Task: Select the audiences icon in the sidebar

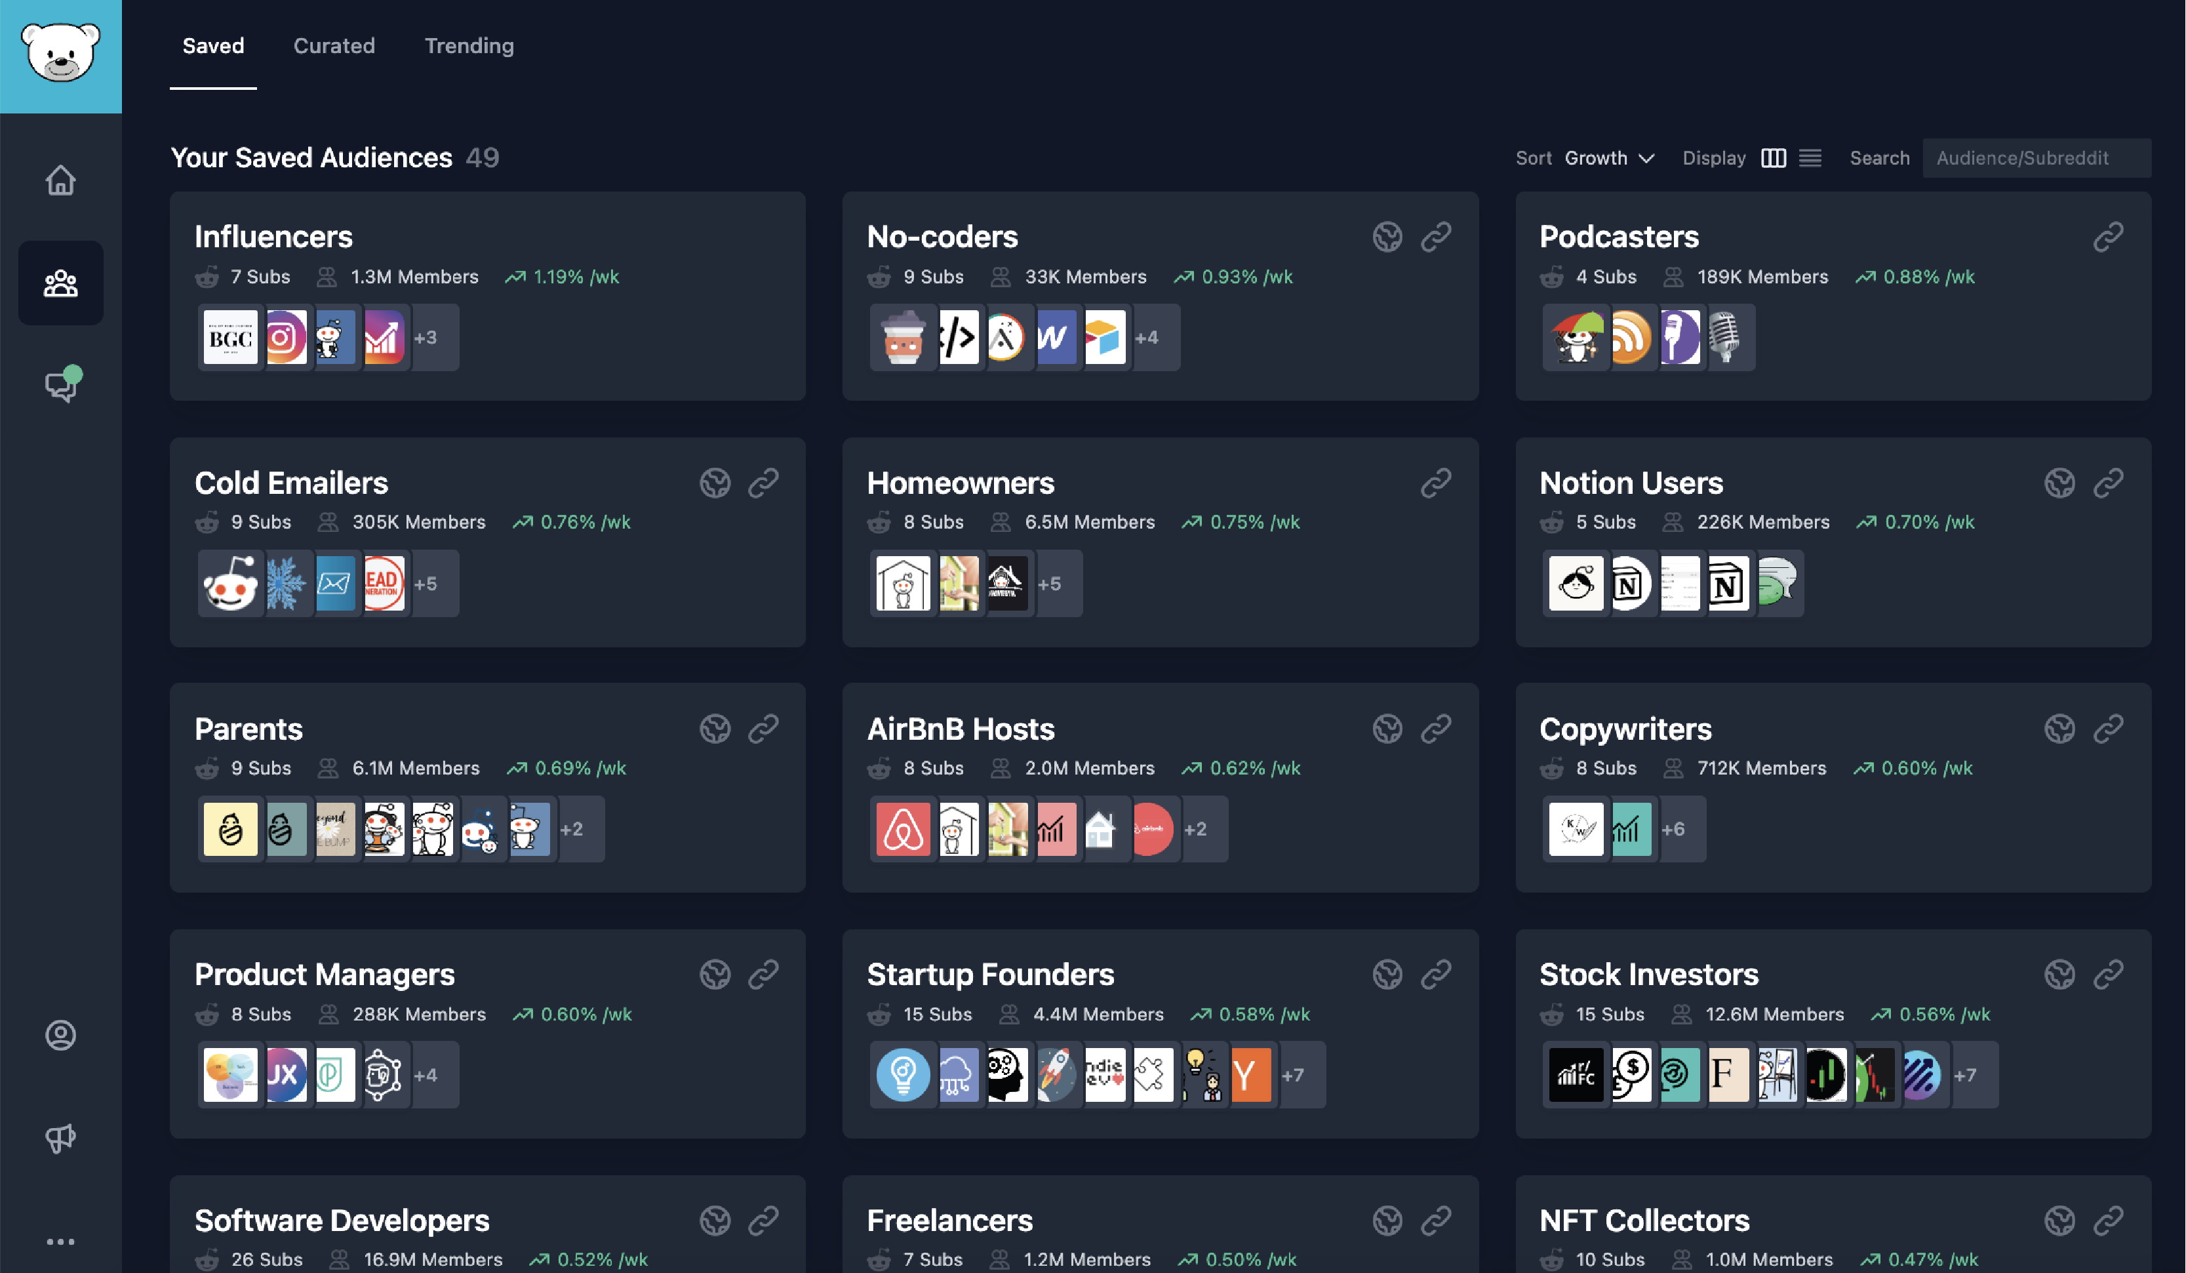Action: 61,282
